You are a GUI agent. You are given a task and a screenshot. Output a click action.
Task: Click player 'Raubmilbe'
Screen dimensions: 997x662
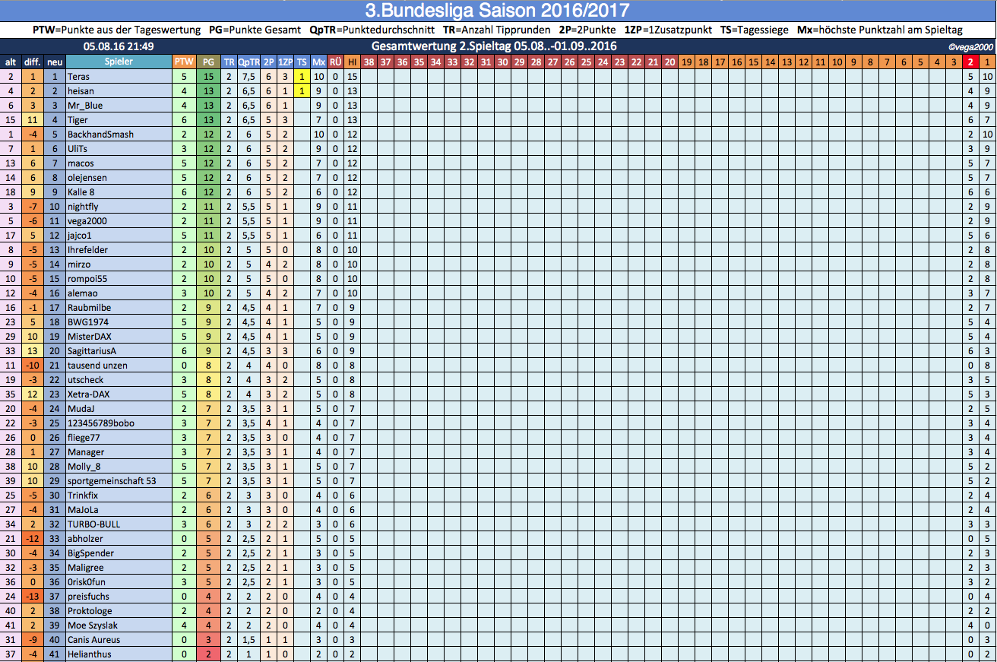point(118,308)
